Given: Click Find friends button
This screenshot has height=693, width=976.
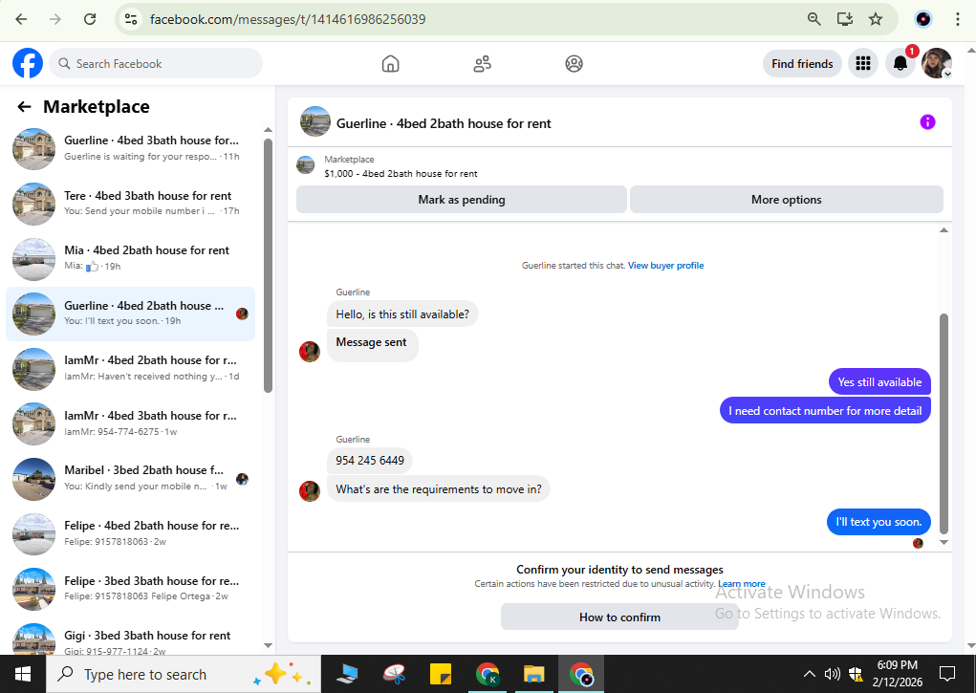Looking at the screenshot, I should click(x=802, y=63).
